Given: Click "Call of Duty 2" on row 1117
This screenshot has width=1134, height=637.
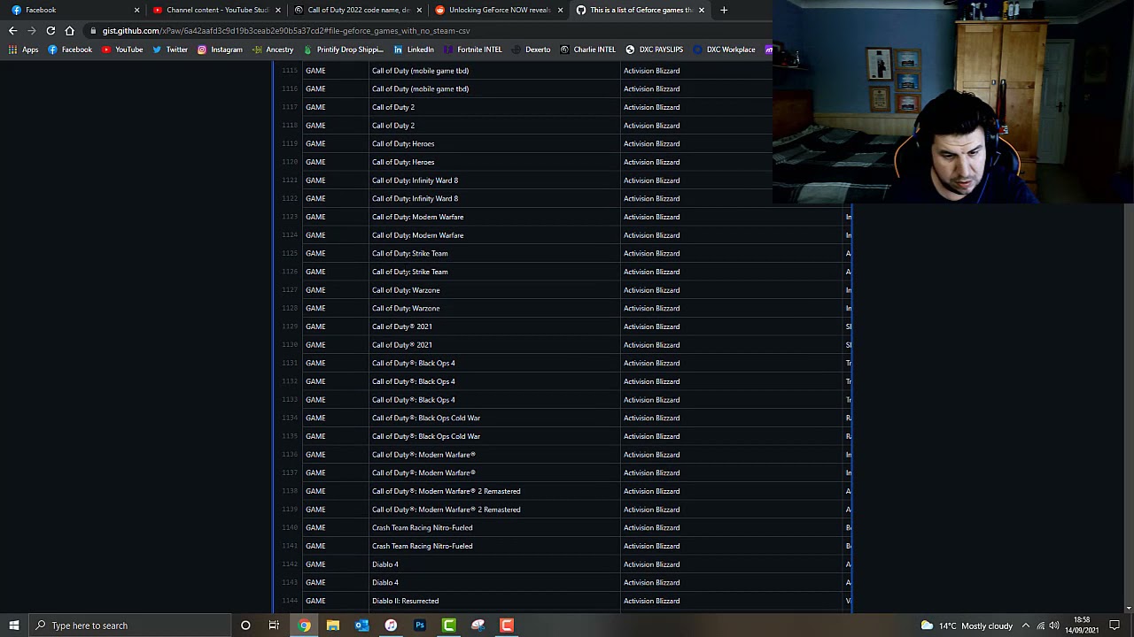Looking at the screenshot, I should pos(393,107).
